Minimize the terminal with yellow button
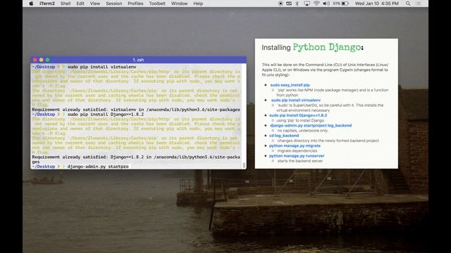This screenshot has height=253, width=451. tap(42, 60)
